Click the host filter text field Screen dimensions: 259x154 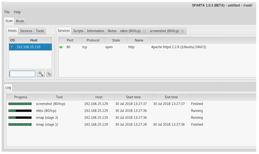[22, 74]
